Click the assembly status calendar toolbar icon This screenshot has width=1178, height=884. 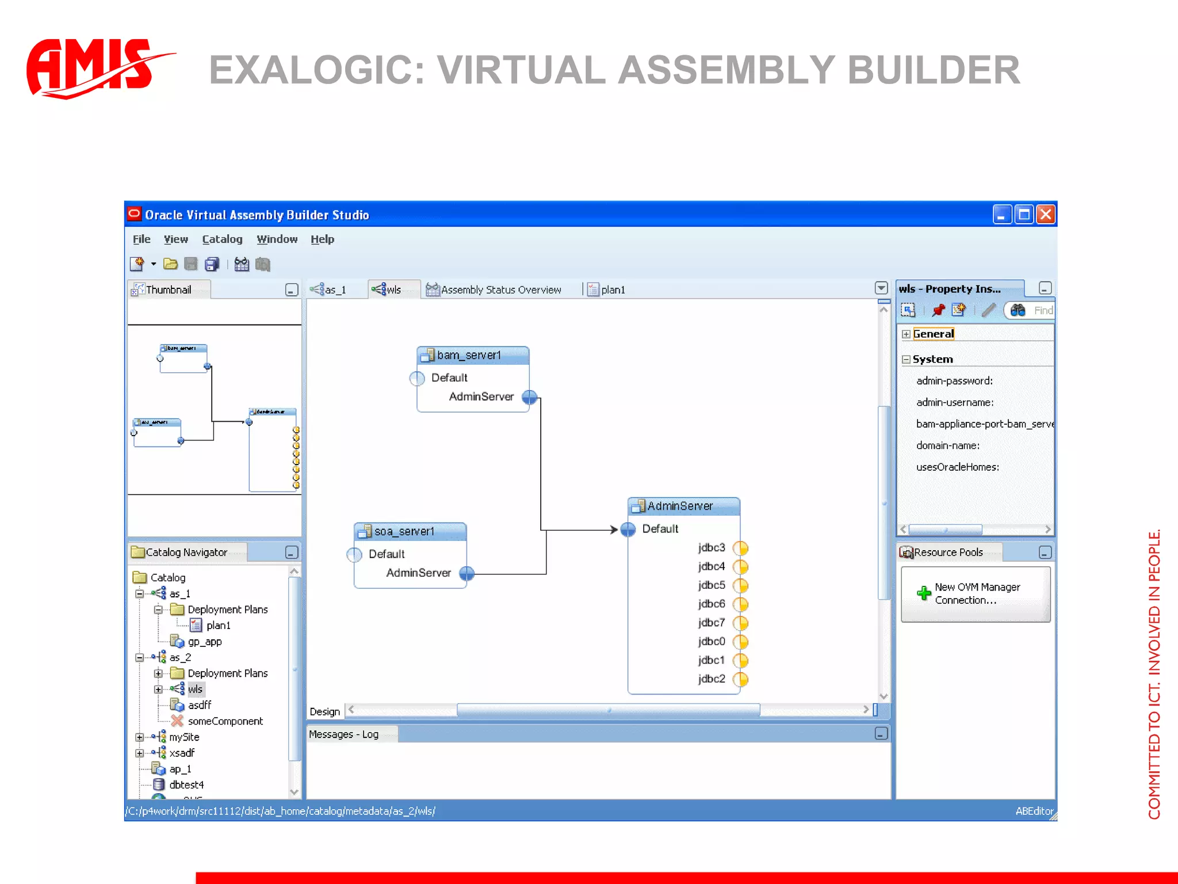(242, 264)
